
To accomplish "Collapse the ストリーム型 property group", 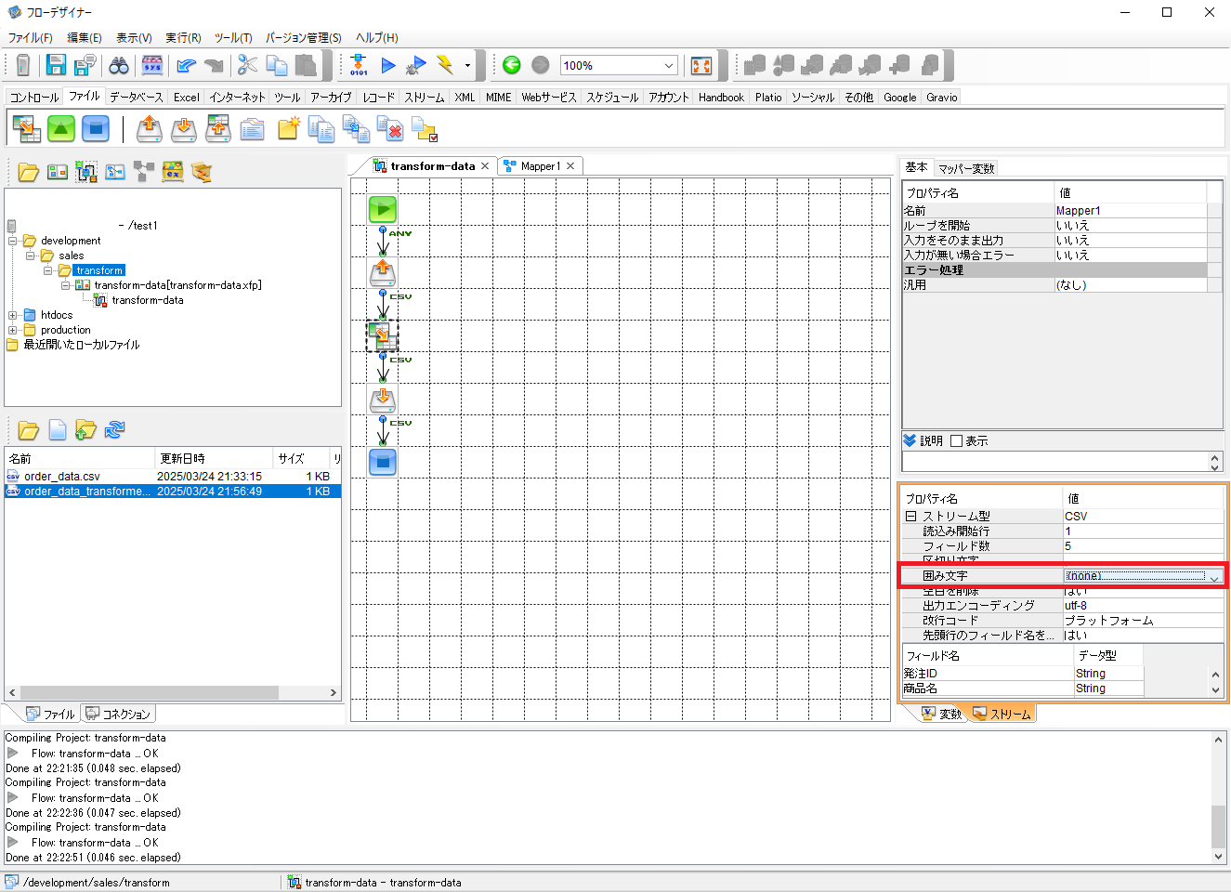I will (x=911, y=516).
